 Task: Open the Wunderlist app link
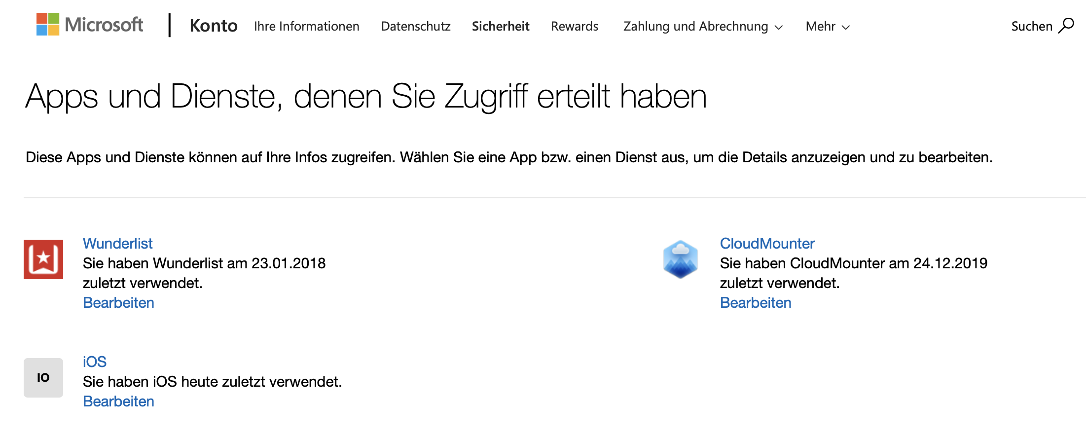(118, 243)
